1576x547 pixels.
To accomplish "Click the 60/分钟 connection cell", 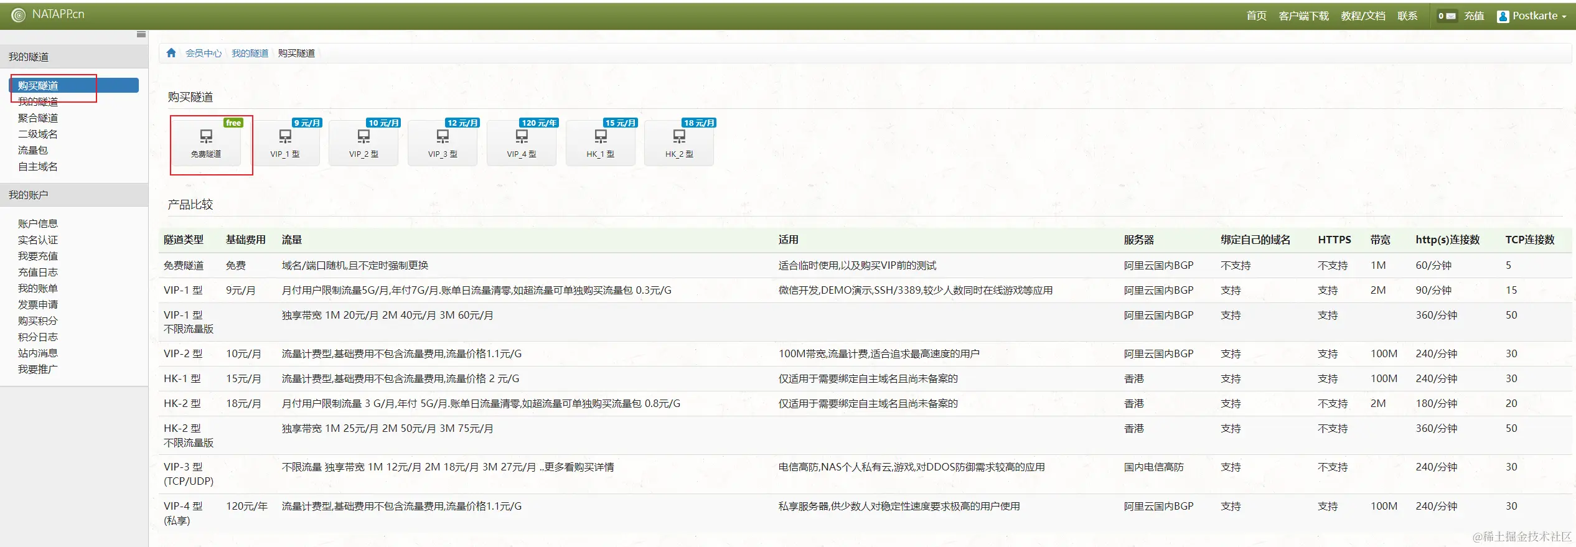I will click(1433, 265).
